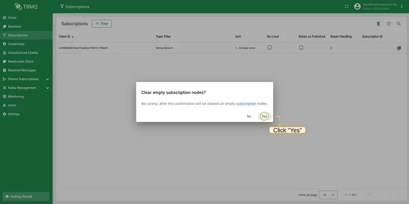Click the Sessions sidebar icon
This screenshot has height=204, width=409.
5,27
